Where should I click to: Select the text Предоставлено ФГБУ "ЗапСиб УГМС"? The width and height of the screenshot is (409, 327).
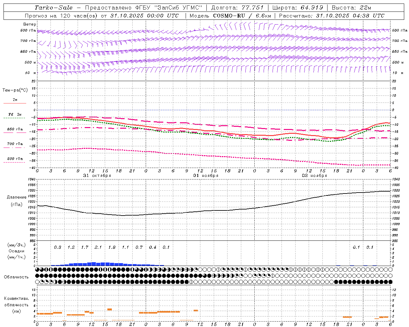pos(144,8)
